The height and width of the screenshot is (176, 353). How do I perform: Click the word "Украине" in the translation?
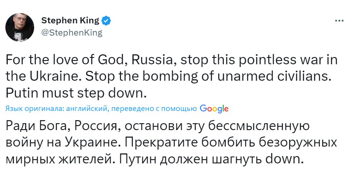[x=91, y=142]
